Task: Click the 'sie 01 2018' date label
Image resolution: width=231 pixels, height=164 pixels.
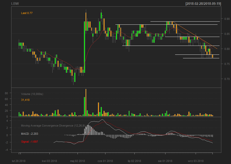Action: [x=165, y=161]
